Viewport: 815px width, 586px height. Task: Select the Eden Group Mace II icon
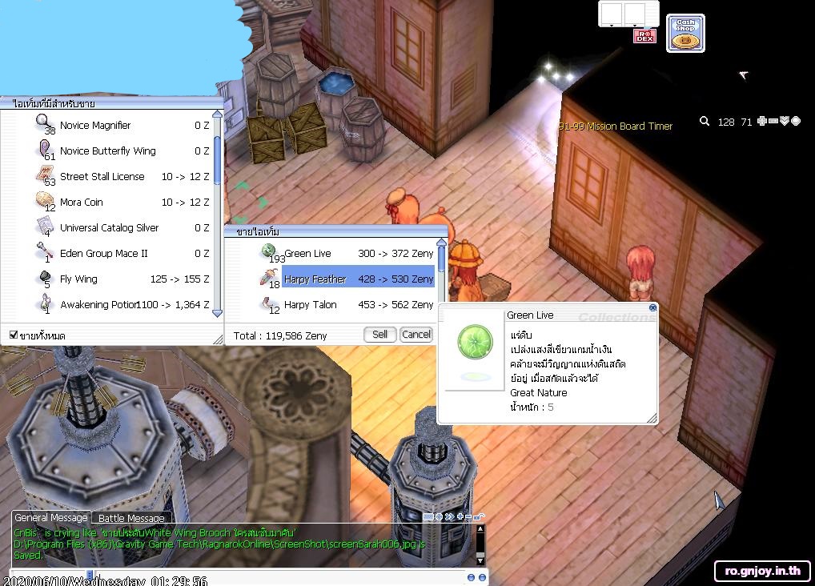[x=45, y=253]
